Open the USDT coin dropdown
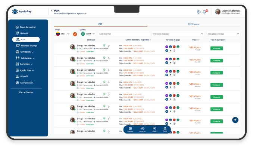Viewport: 253px width, 148px height. coord(88,34)
